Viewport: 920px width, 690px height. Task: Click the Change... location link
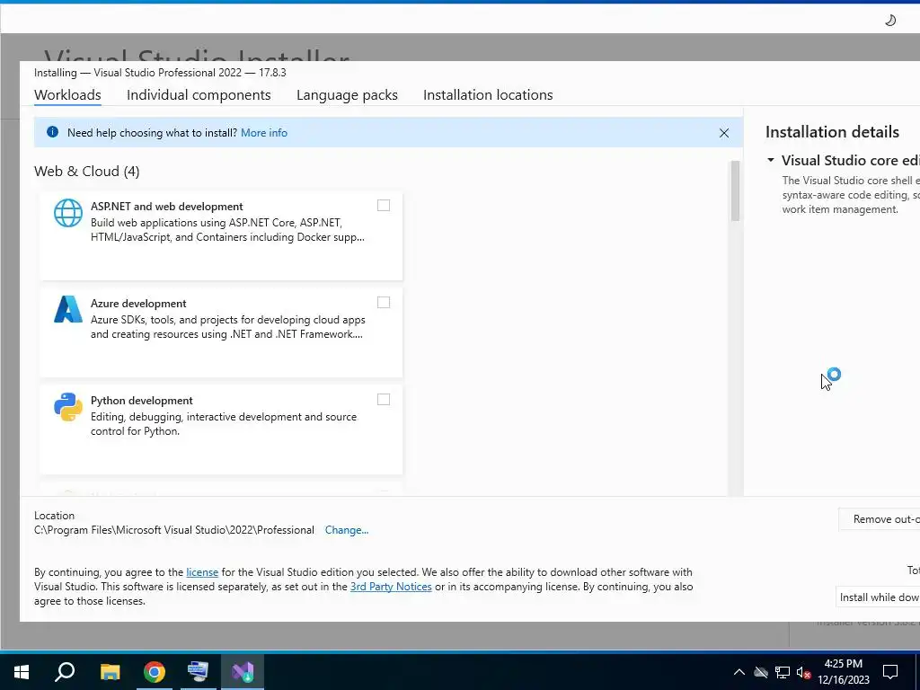click(347, 530)
